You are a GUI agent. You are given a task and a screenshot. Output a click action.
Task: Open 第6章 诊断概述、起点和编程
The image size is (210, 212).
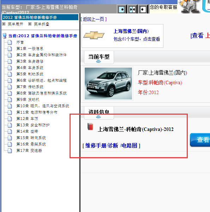point(41,80)
